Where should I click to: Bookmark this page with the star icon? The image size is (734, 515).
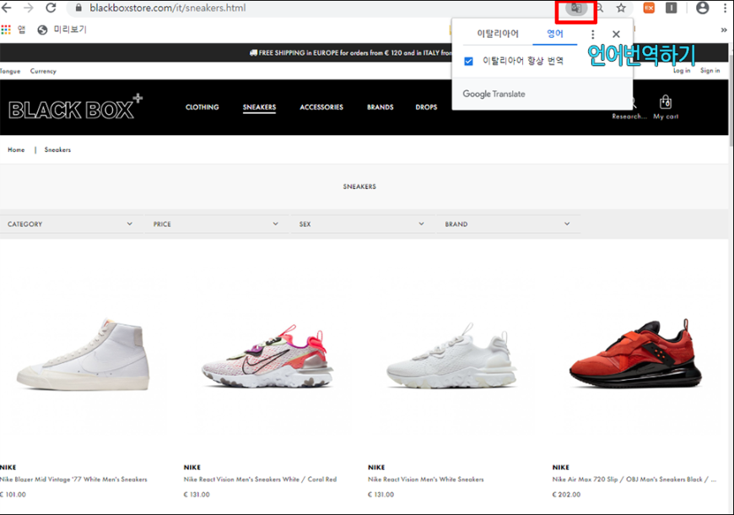pyautogui.click(x=621, y=8)
